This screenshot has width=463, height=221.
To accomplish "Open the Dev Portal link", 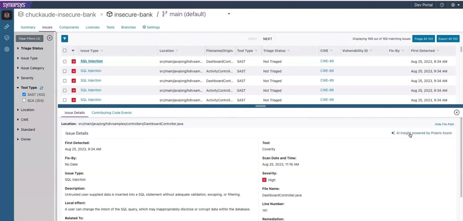I will tap(423, 5).
